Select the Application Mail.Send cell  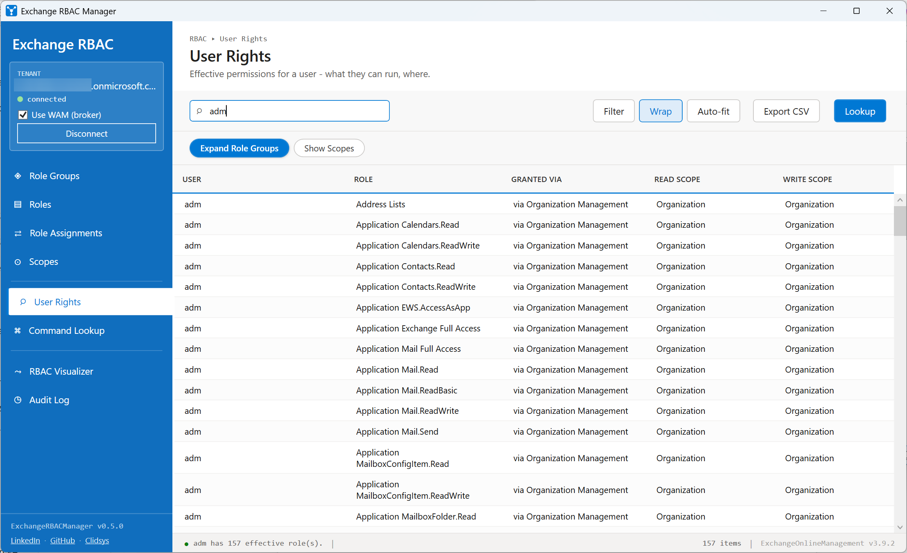coord(397,431)
